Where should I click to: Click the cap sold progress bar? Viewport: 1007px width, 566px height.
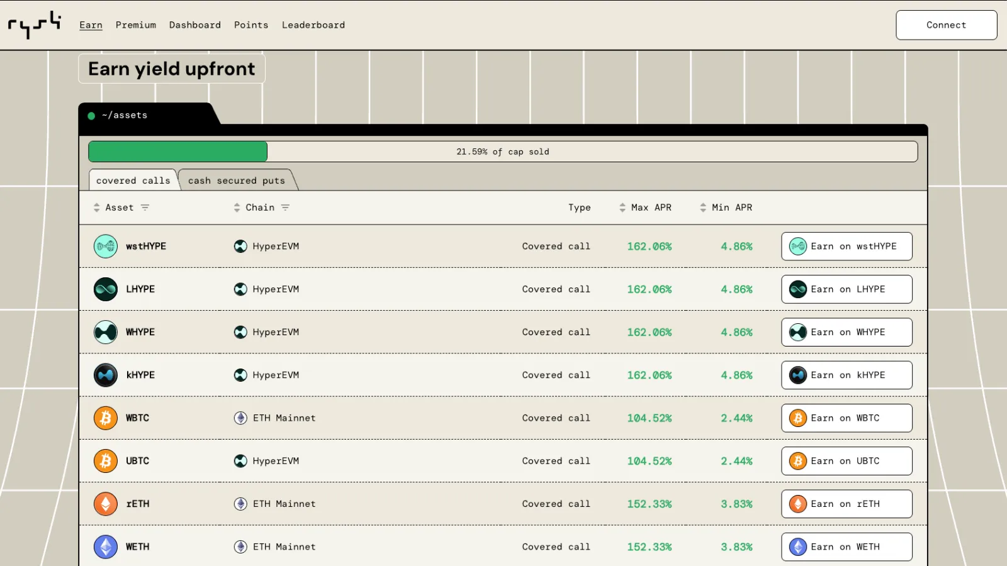503,152
